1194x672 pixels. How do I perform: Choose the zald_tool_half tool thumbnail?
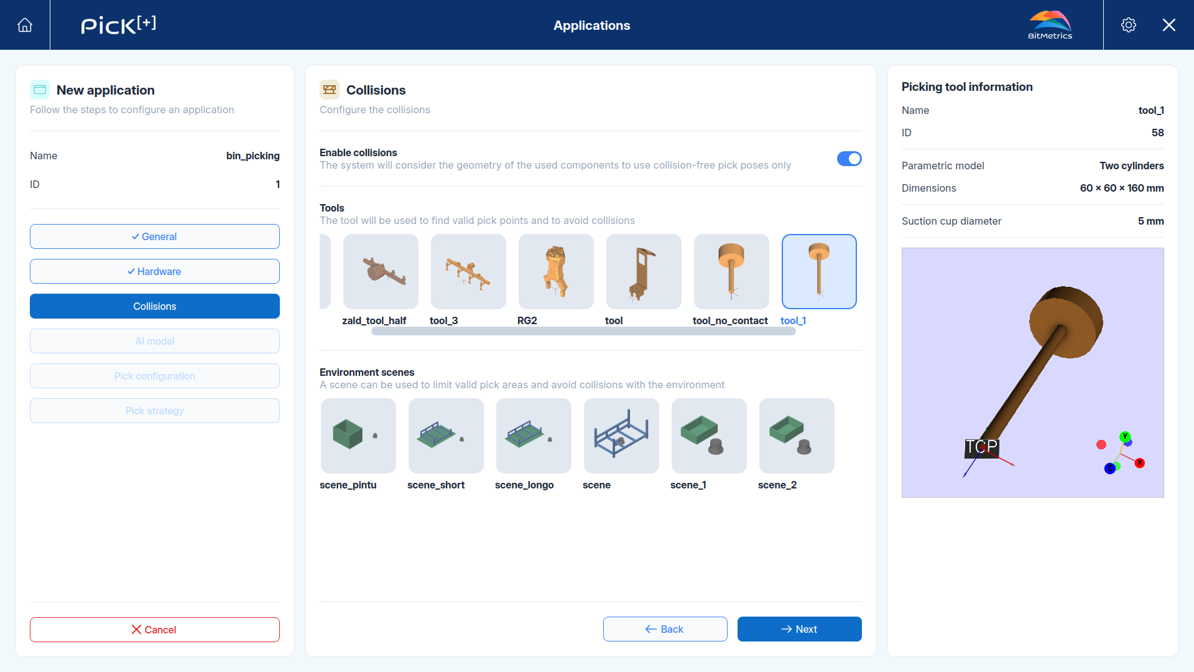pyautogui.click(x=381, y=271)
